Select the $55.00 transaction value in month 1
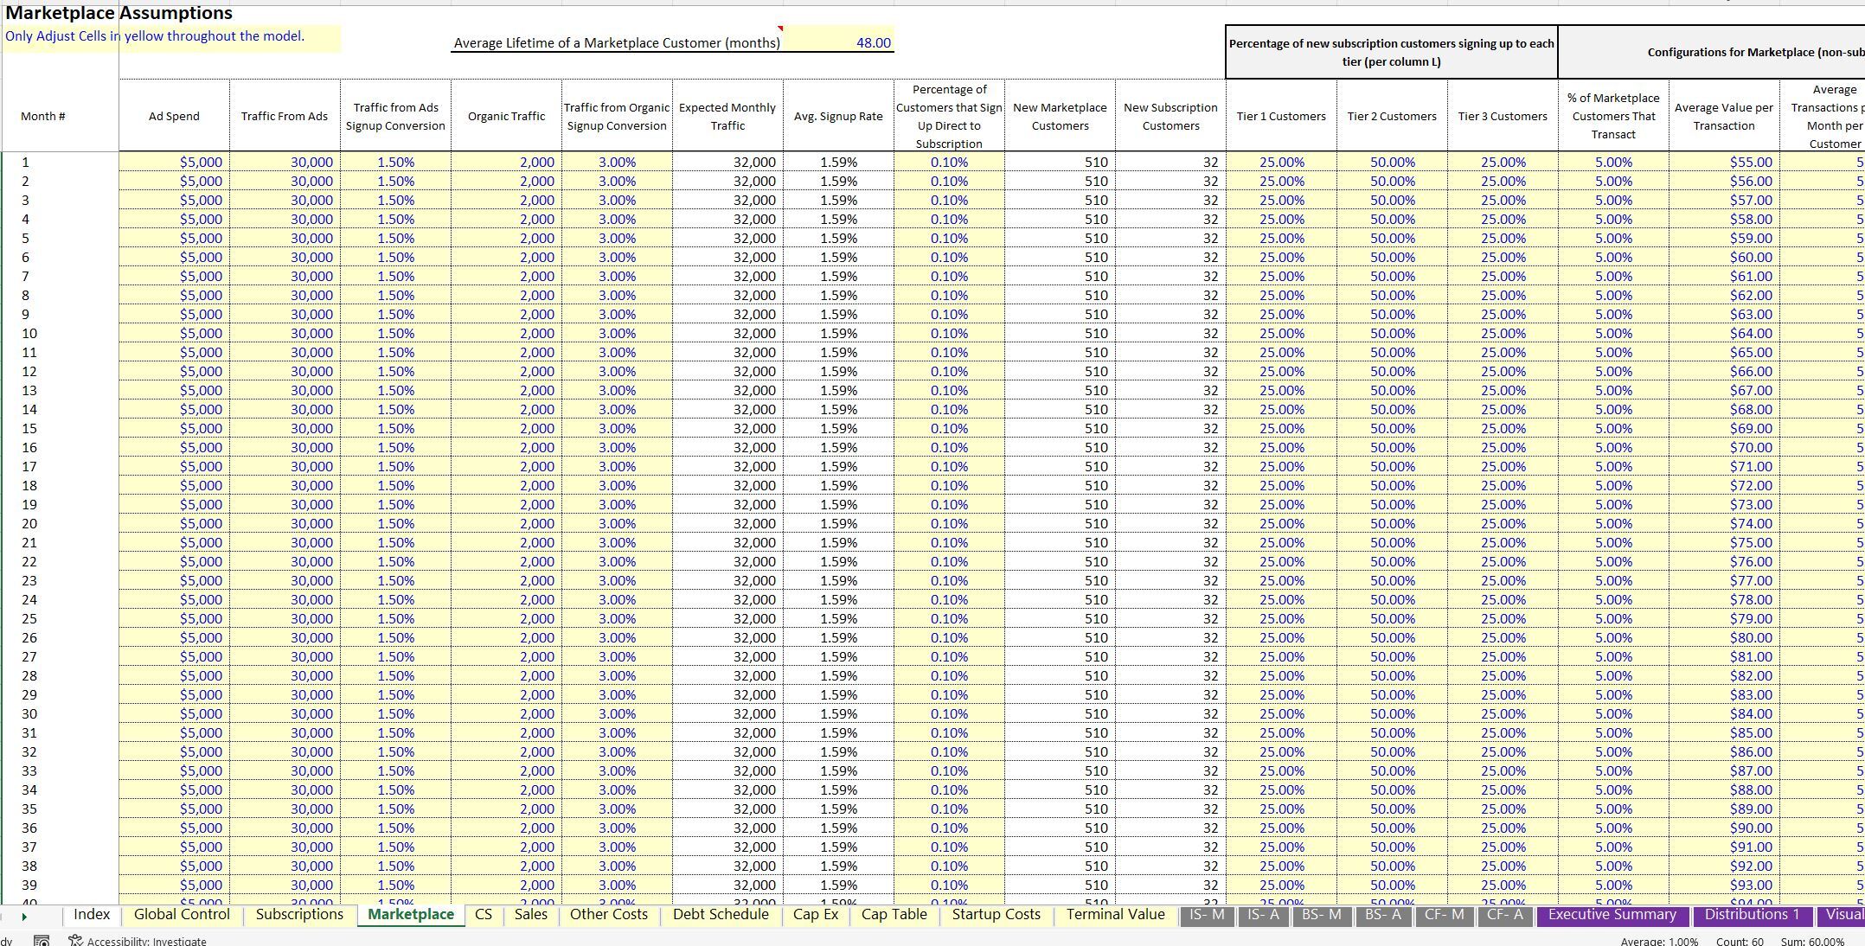The image size is (1865, 946). 1724,162
